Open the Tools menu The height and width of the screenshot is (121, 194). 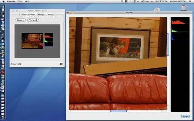pyautogui.click(x=20, y=2)
